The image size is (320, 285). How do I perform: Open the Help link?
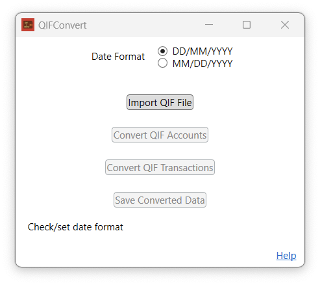(x=286, y=256)
